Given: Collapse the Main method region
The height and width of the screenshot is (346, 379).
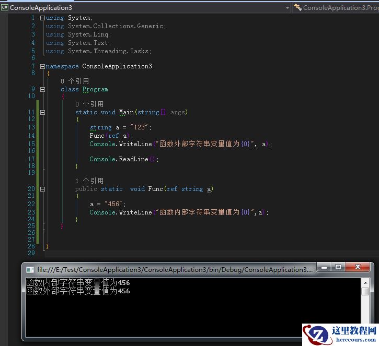Looking at the screenshot, I should [42, 112].
